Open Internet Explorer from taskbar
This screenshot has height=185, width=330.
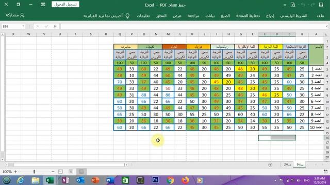(x=21, y=180)
